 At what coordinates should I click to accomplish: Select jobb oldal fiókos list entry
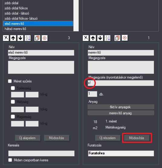coord(38,8)
